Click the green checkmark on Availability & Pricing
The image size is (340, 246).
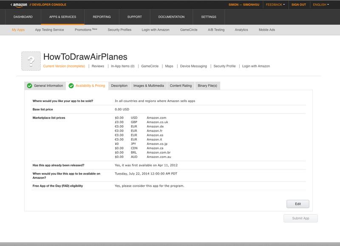71,86
